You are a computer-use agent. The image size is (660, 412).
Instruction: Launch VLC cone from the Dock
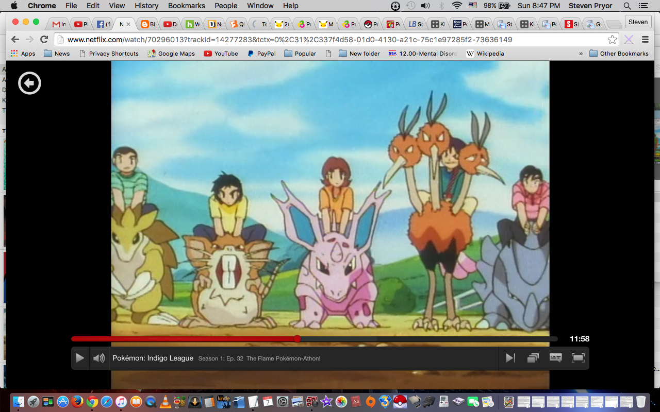tap(166, 402)
